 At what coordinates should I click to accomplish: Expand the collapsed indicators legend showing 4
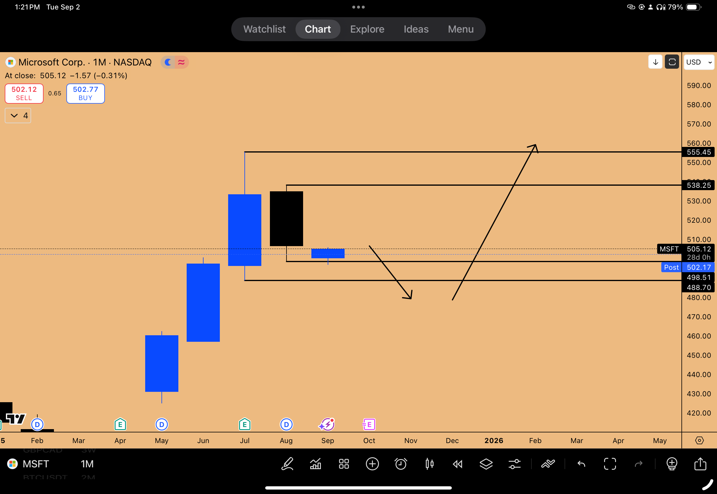click(18, 116)
